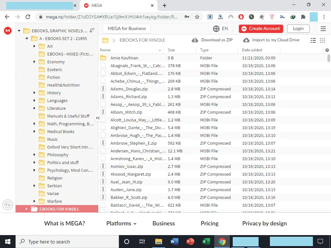The width and height of the screenshot is (331, 248).
Task: Open the Platforms dropdown in footer
Action: 121,223
